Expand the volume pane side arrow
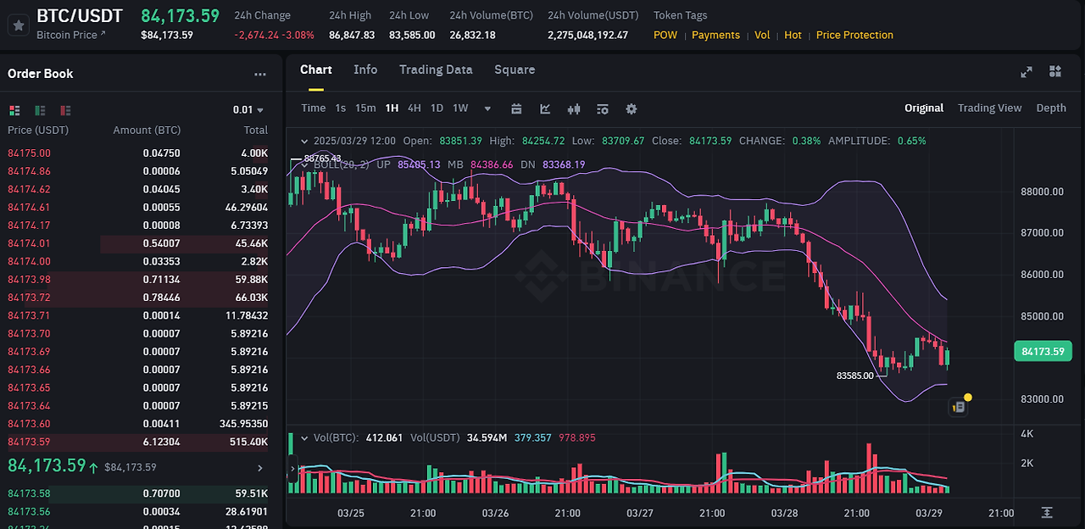 [x=292, y=468]
